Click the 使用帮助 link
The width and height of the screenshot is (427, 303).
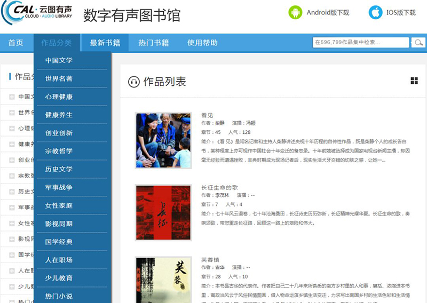point(202,43)
